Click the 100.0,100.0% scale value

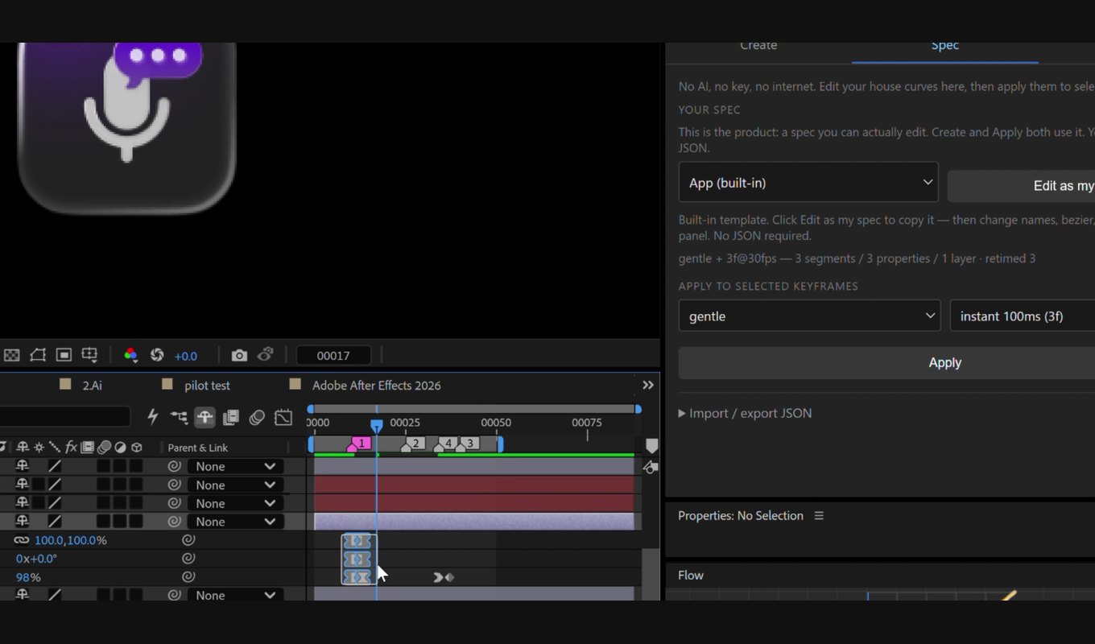point(70,540)
